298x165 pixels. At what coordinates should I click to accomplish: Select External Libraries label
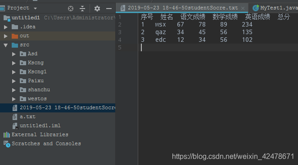pos(40,134)
